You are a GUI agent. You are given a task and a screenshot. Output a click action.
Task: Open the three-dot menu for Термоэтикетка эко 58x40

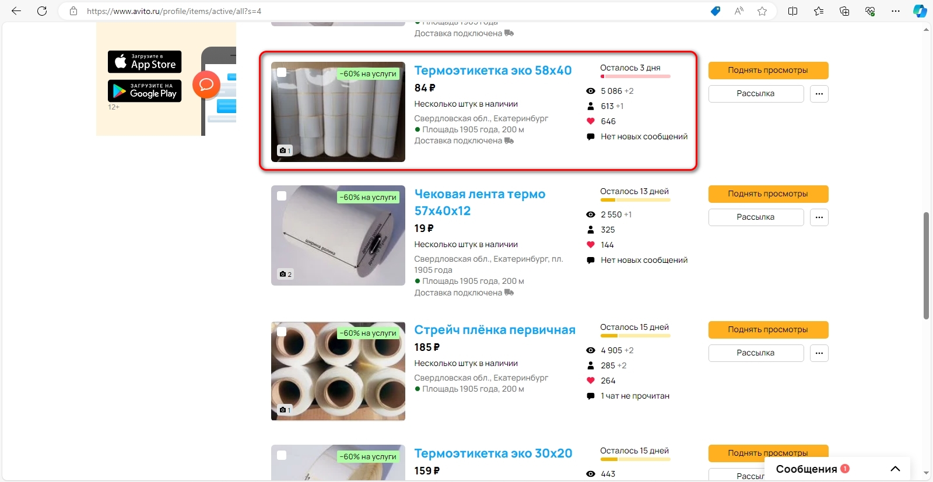[x=819, y=94]
